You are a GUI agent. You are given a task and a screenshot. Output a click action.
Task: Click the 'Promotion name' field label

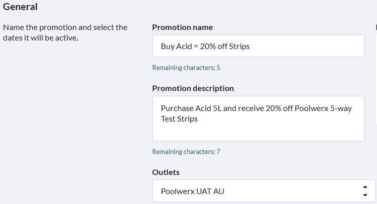click(x=182, y=27)
